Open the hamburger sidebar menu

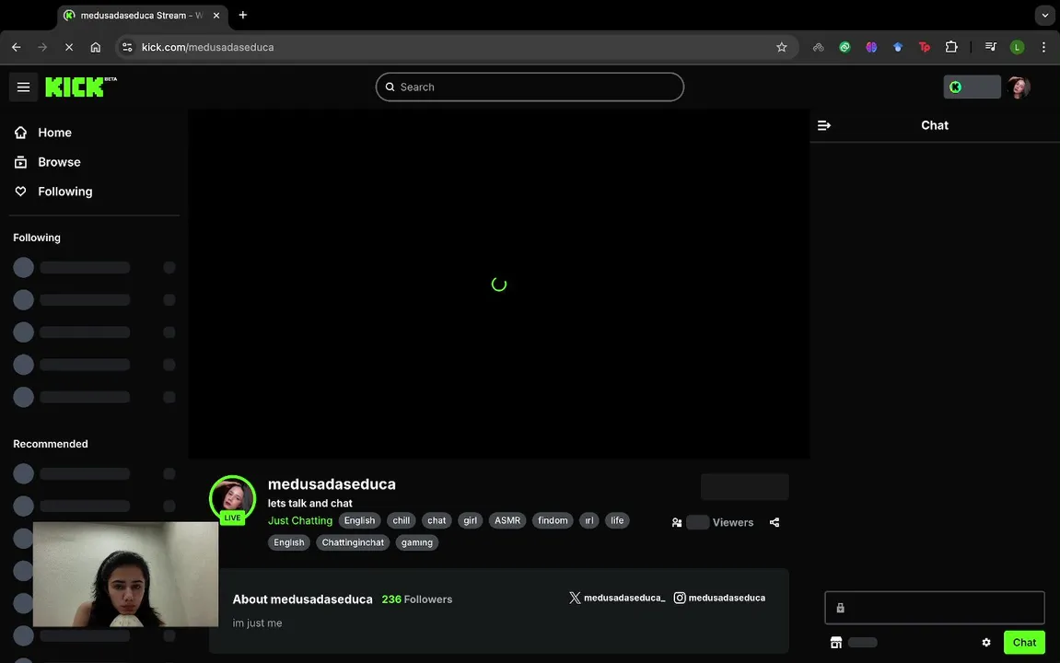(23, 87)
